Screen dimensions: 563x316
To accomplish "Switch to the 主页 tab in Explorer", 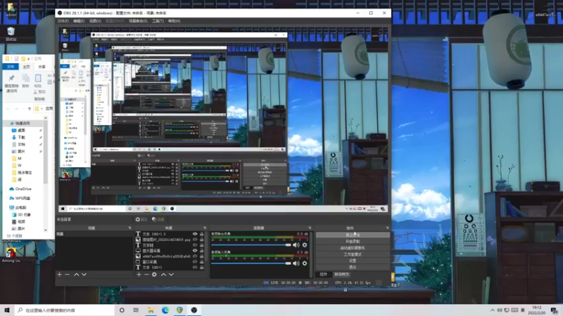I will (27, 67).
